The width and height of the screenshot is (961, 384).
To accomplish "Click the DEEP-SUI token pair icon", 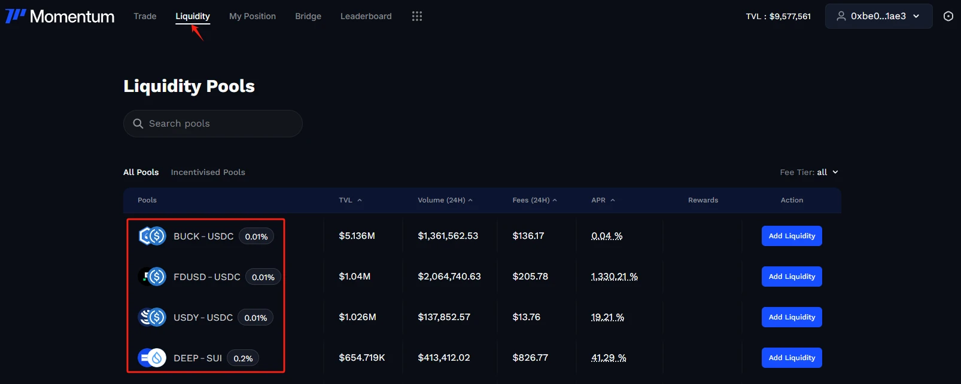I will point(152,358).
